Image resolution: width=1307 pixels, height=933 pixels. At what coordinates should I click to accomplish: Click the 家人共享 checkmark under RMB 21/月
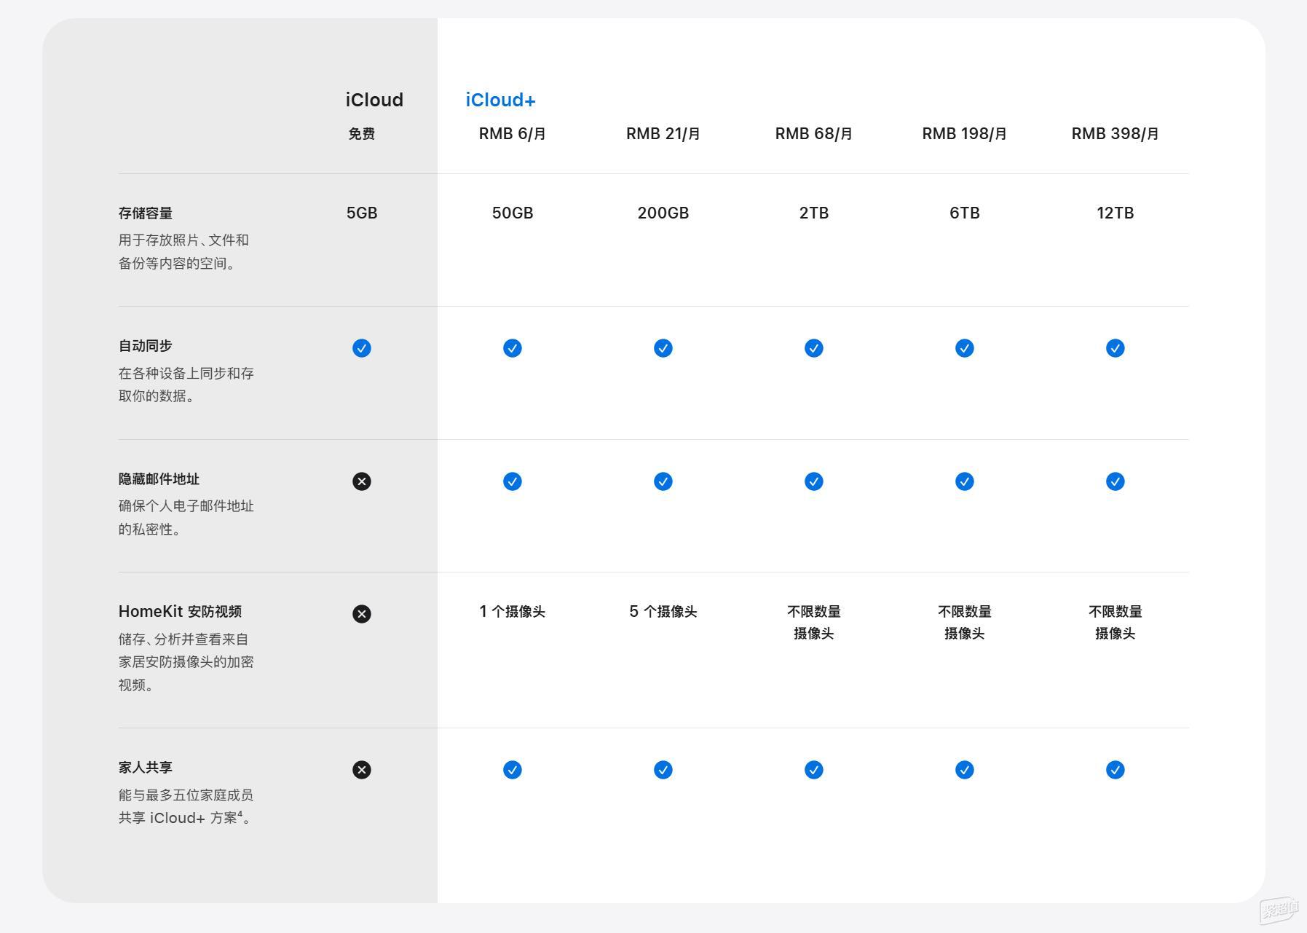(x=663, y=770)
